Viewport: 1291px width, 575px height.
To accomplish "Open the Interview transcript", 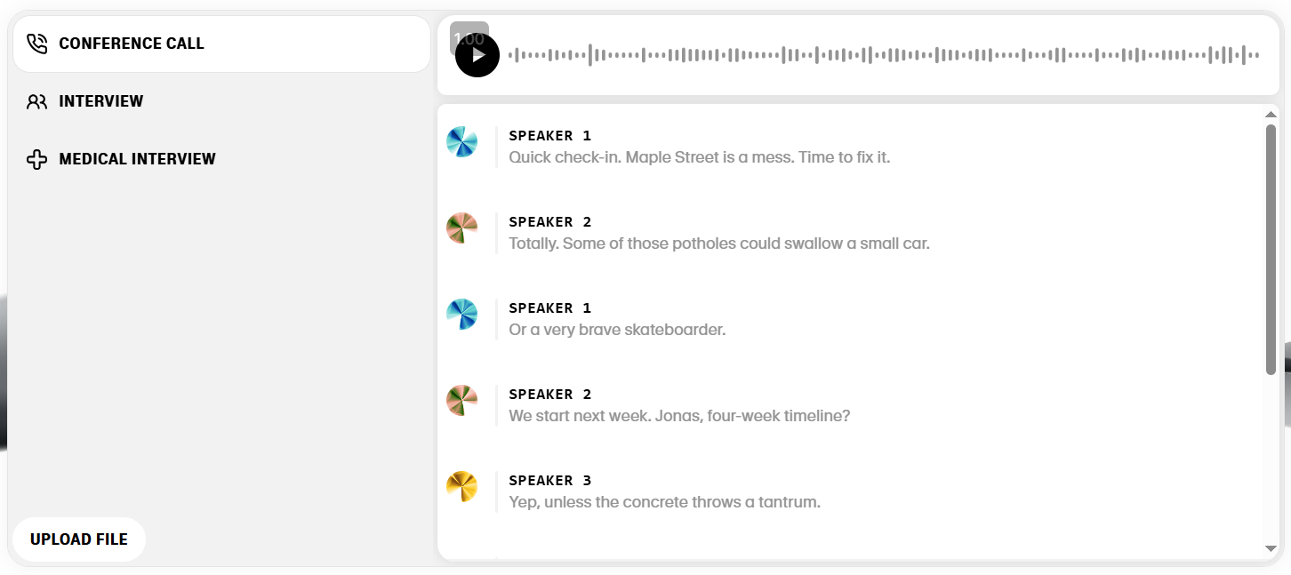I will (x=101, y=100).
